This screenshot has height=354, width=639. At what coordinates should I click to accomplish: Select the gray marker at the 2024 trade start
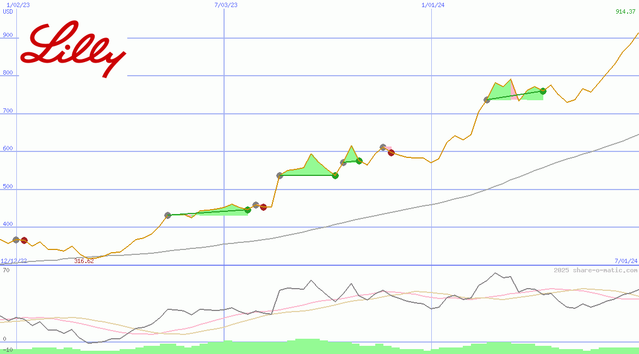[487, 100]
